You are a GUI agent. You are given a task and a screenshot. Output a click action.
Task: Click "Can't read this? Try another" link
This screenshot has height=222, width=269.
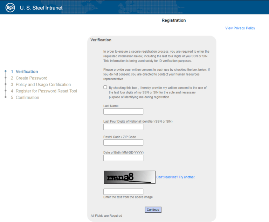click(x=175, y=177)
